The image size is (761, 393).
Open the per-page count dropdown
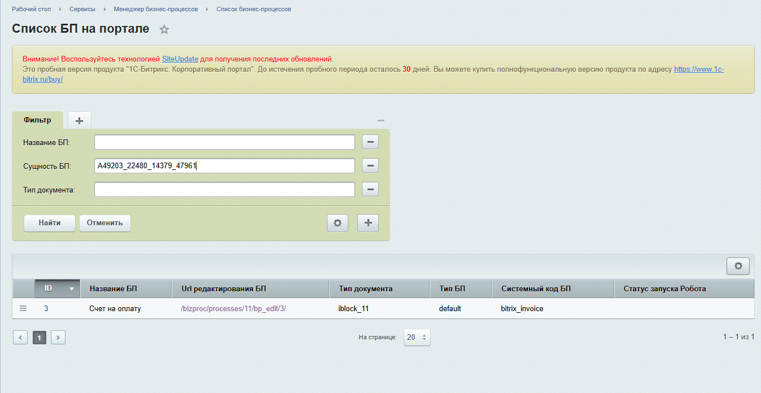pos(417,337)
